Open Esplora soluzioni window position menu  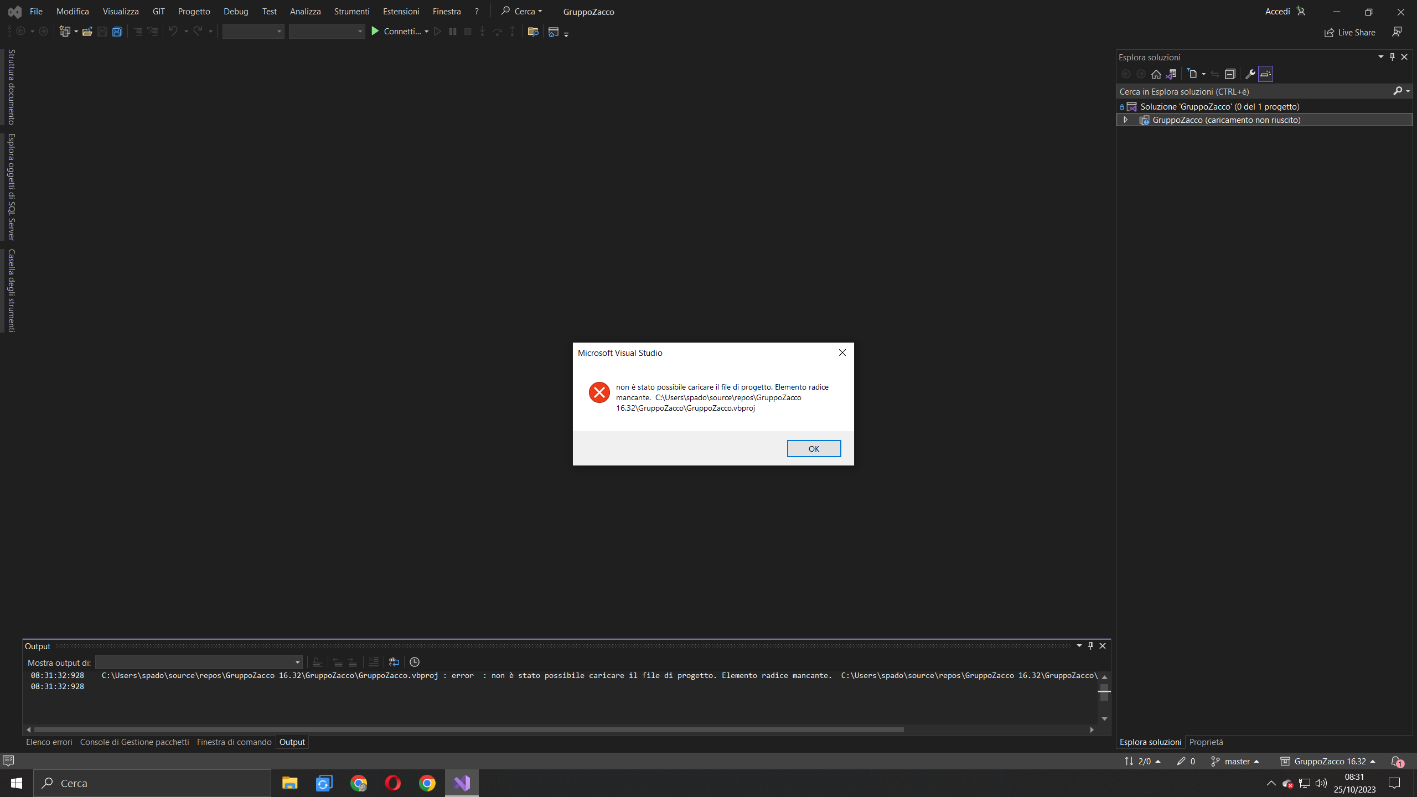pyautogui.click(x=1380, y=57)
